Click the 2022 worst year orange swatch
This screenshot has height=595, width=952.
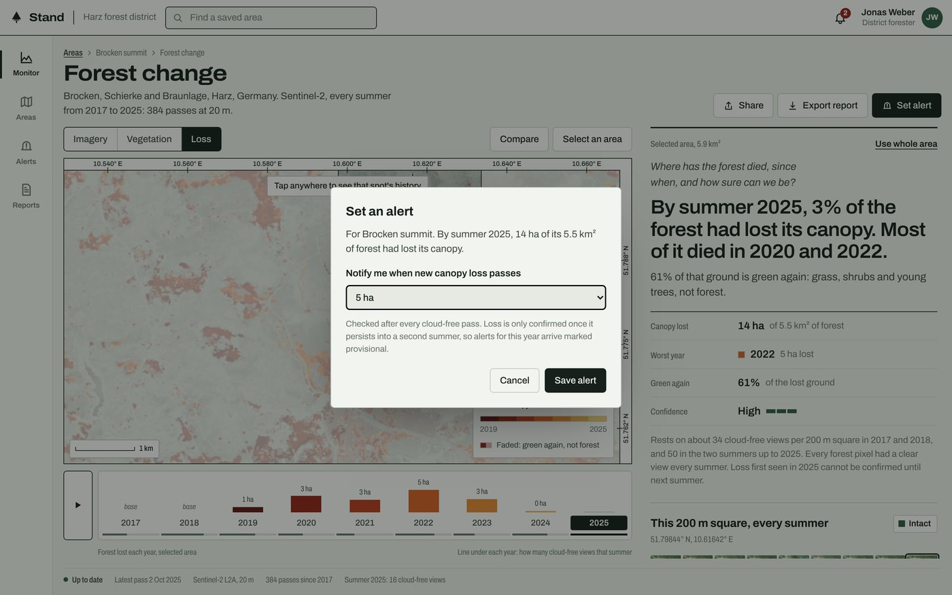click(x=741, y=355)
